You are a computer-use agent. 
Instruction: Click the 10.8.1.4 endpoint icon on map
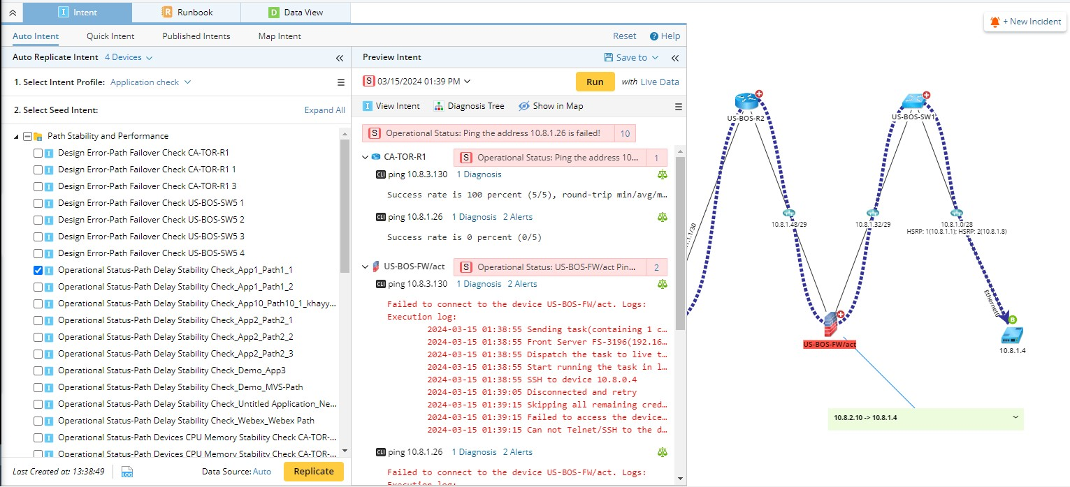pos(1012,335)
